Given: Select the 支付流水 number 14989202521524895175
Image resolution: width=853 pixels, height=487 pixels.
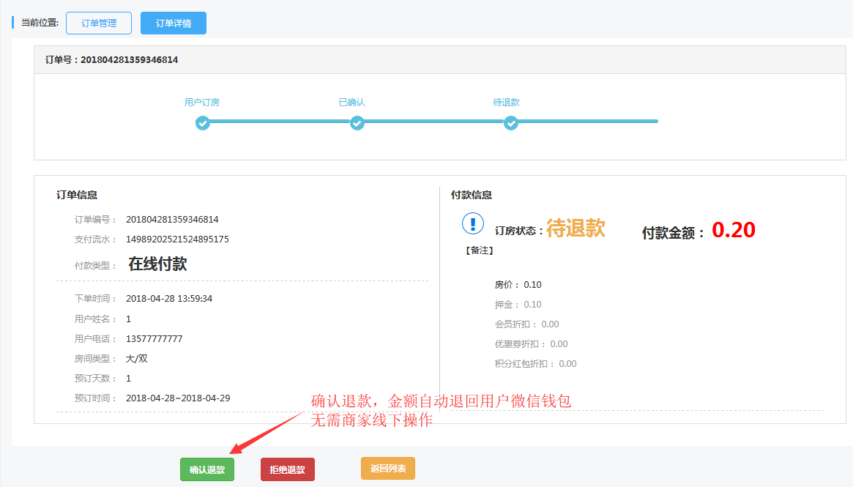Looking at the screenshot, I should (177, 239).
